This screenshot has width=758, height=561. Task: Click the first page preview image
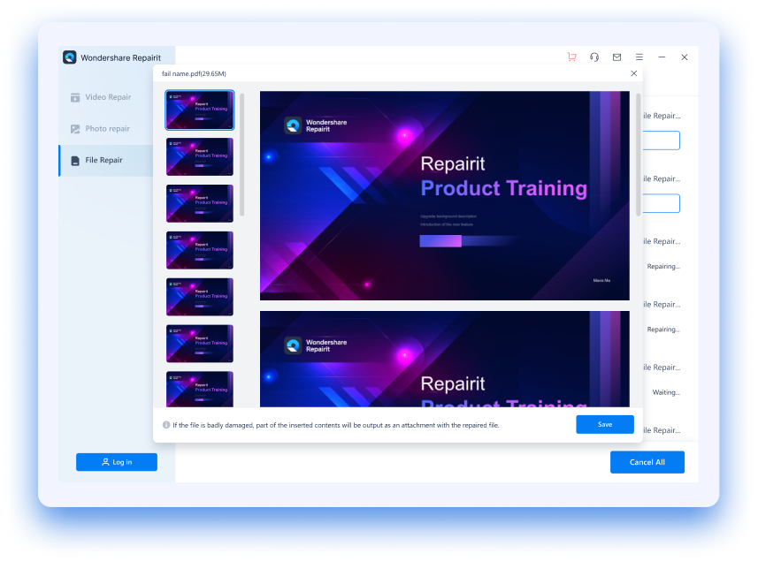445,195
